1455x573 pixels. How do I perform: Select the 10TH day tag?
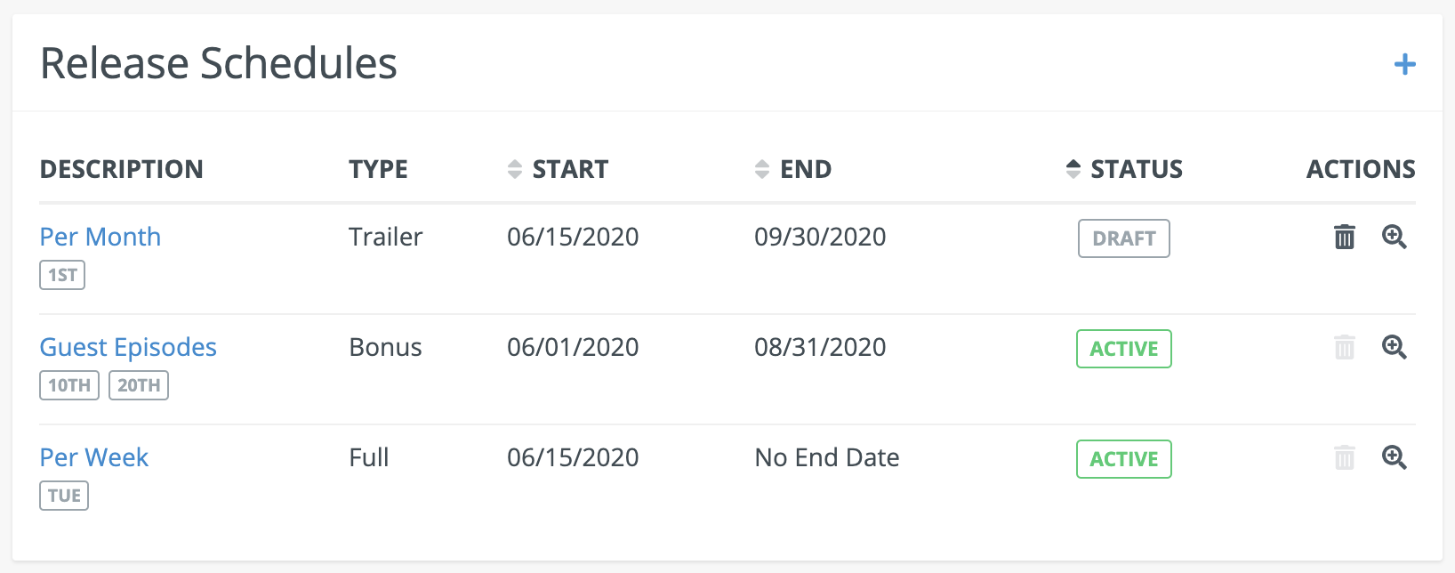click(x=69, y=385)
